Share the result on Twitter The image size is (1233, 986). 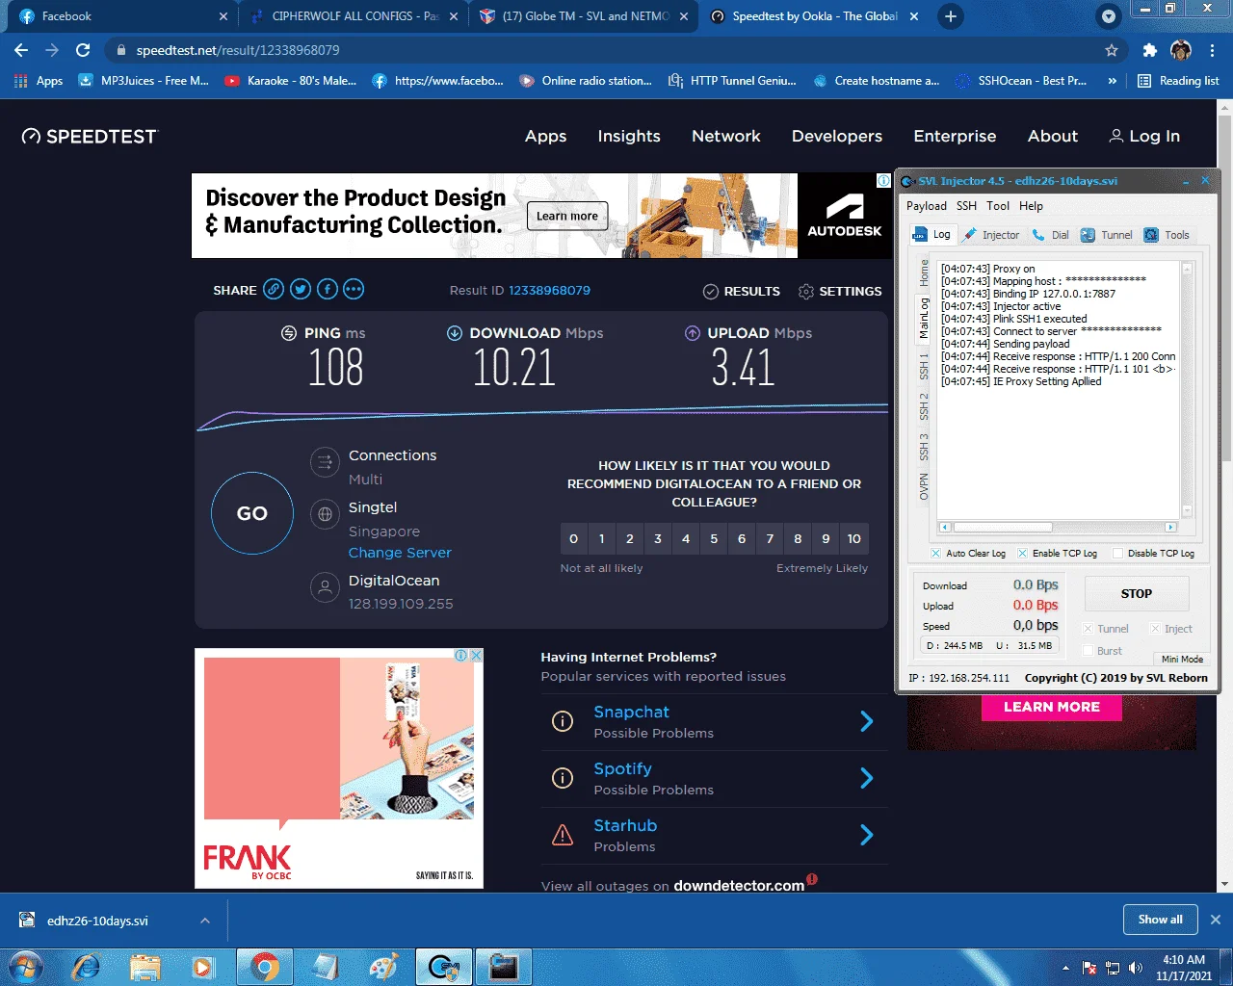[301, 289]
